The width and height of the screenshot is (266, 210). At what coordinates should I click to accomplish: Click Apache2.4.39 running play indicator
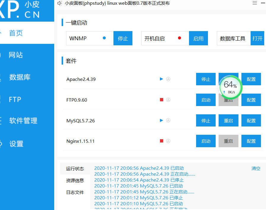161,79
